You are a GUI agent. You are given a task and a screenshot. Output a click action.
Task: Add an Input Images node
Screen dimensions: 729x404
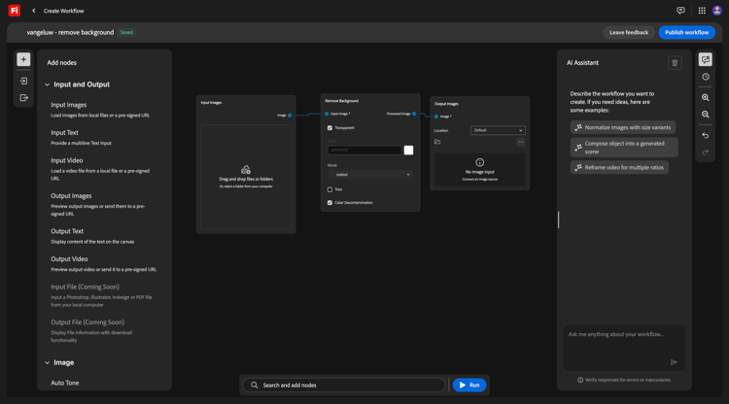(100, 110)
